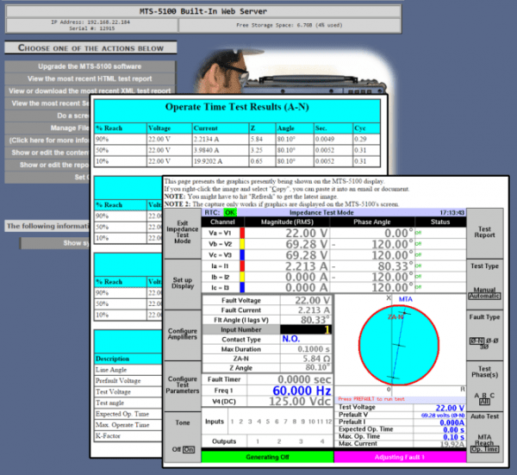
Task: Click the Line Angle description row
Action: (x=128, y=370)
